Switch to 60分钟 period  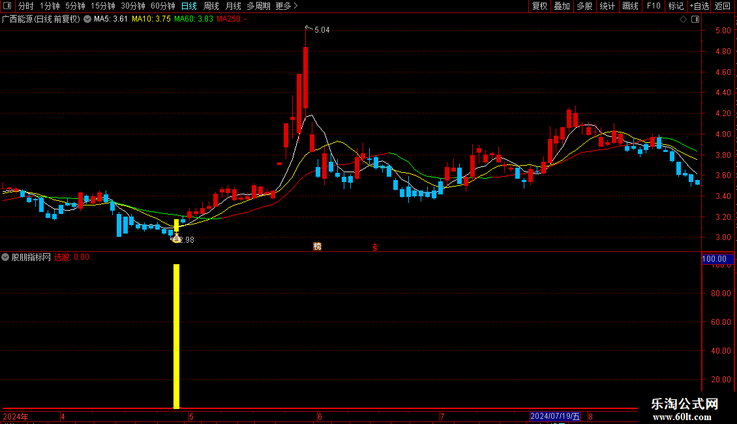pos(163,6)
